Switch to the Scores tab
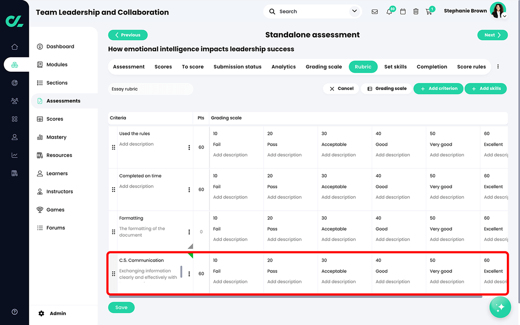Image resolution: width=520 pixels, height=325 pixels. coord(163,67)
